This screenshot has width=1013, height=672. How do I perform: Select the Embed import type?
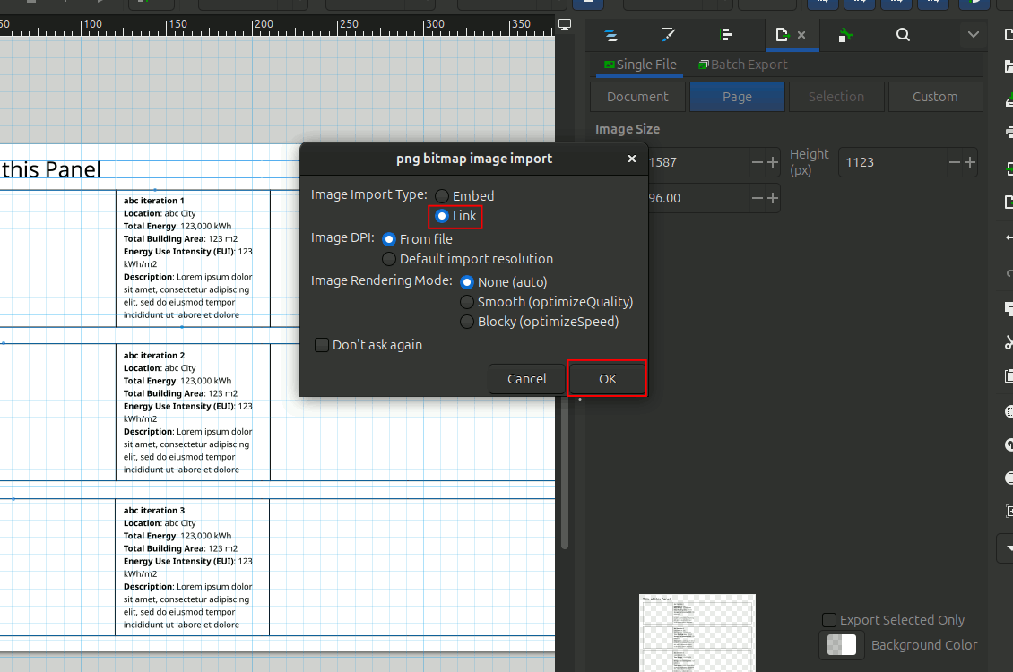pyautogui.click(x=442, y=195)
